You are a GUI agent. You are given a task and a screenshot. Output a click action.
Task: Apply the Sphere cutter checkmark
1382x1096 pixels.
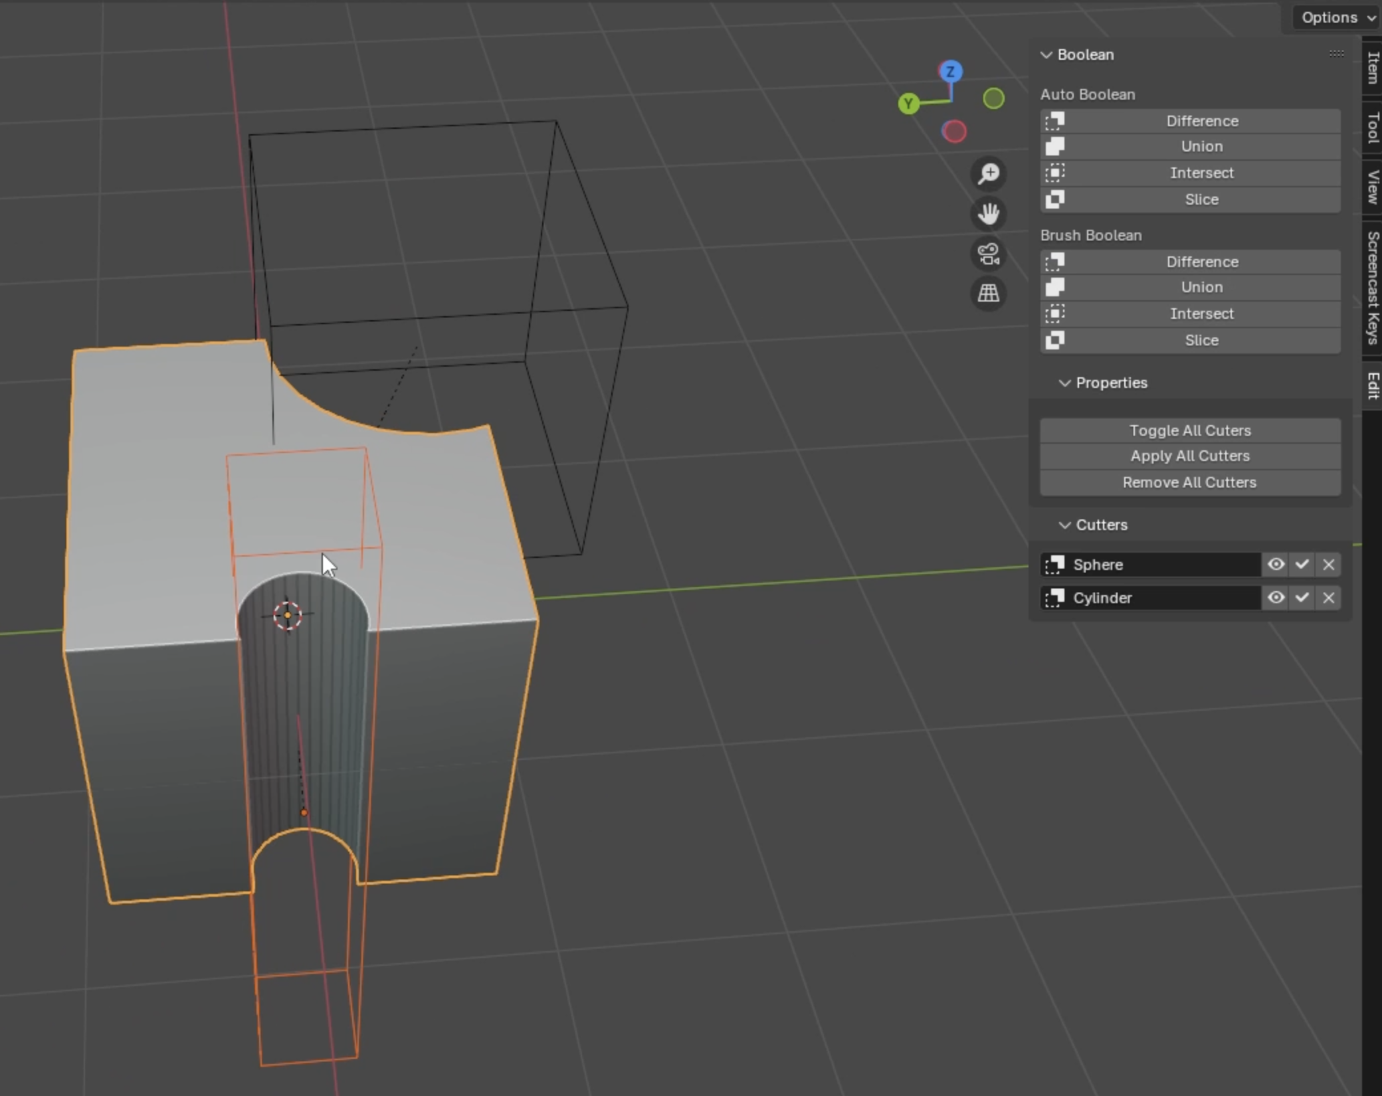pyautogui.click(x=1302, y=565)
